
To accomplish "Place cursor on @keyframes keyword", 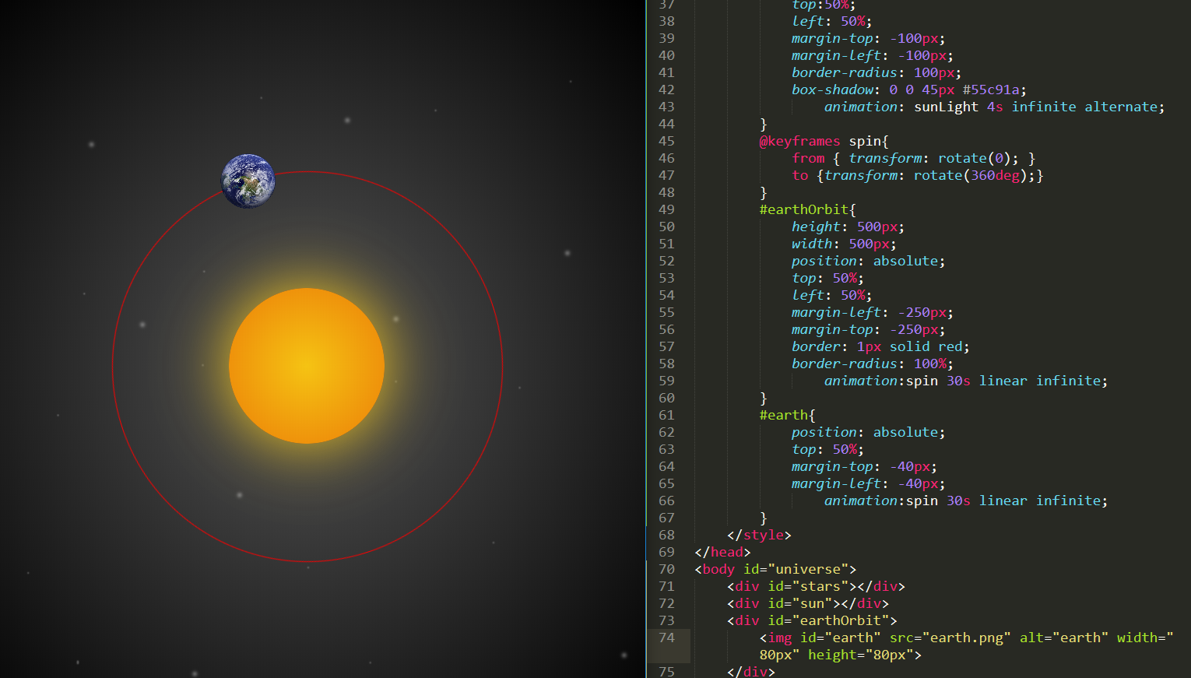I will coord(799,142).
